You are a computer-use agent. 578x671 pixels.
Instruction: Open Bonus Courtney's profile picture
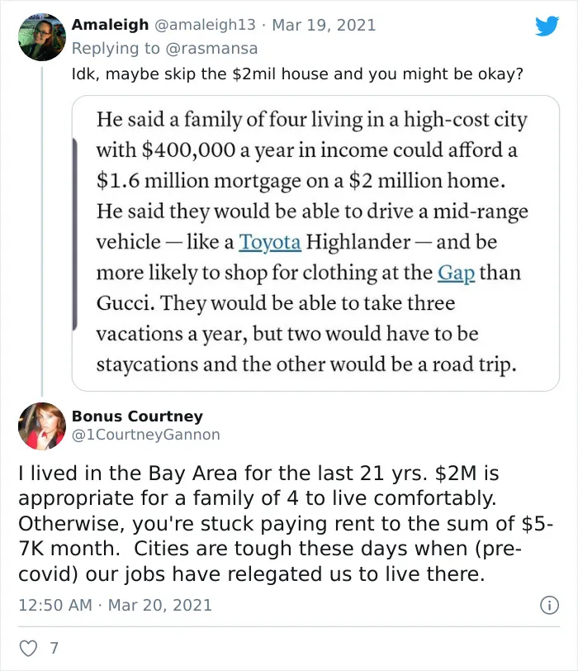click(42, 426)
